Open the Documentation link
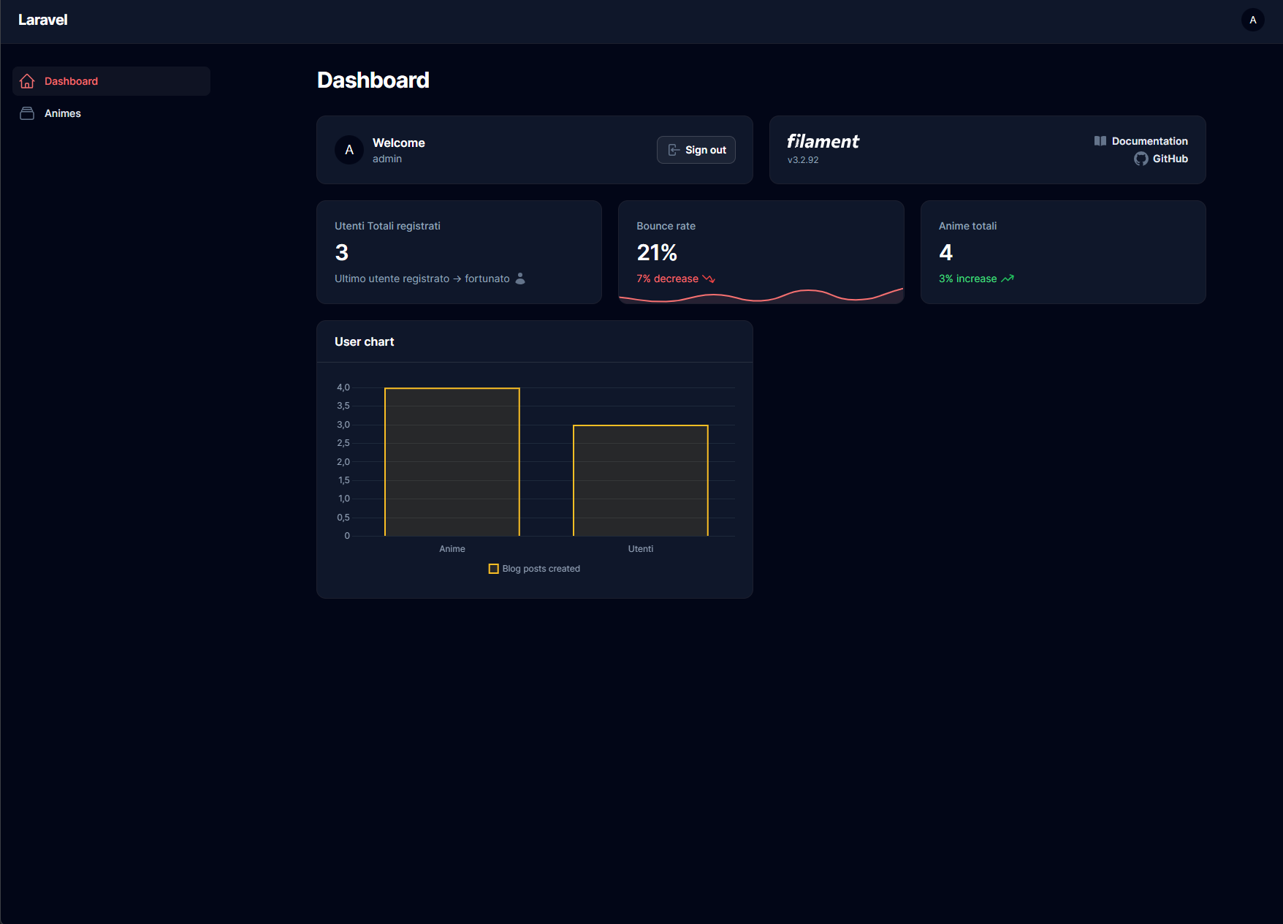Viewport: 1283px width, 924px height. point(1149,141)
